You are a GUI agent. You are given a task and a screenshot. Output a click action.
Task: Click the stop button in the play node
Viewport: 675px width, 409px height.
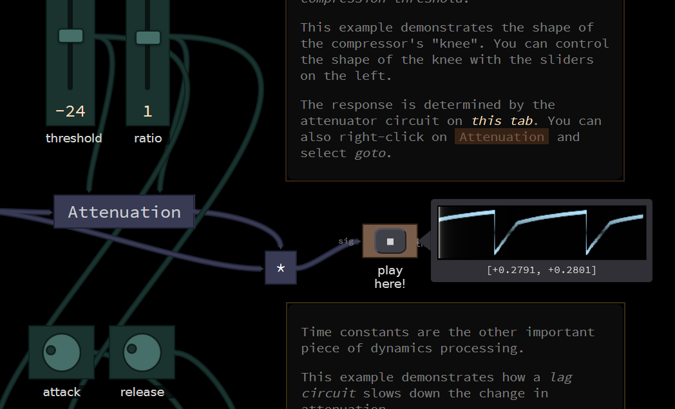[x=390, y=241]
